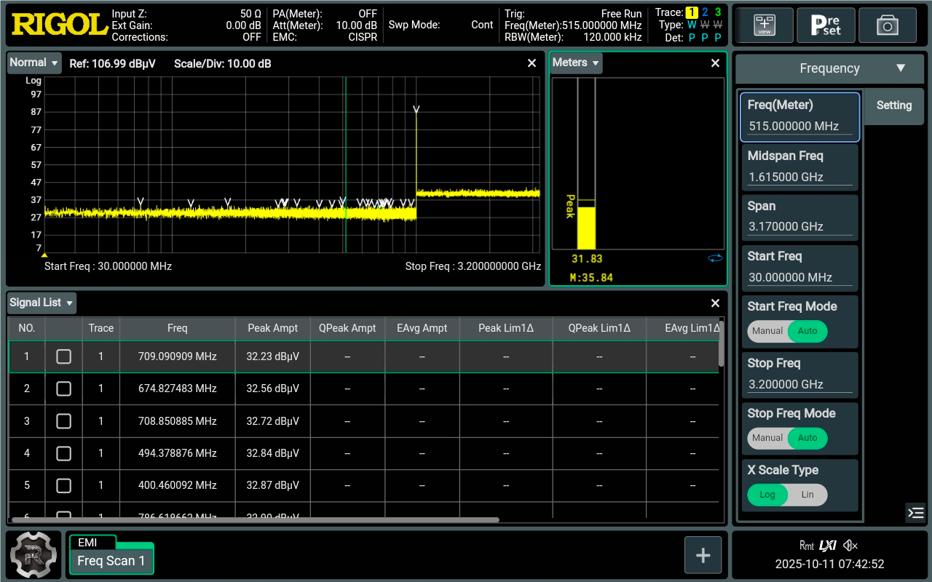
Task: Open the Rigol gear home menu icon
Action: [x=33, y=555]
